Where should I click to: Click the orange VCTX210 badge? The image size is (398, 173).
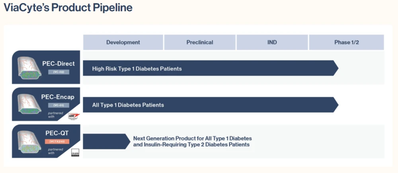(x=59, y=142)
